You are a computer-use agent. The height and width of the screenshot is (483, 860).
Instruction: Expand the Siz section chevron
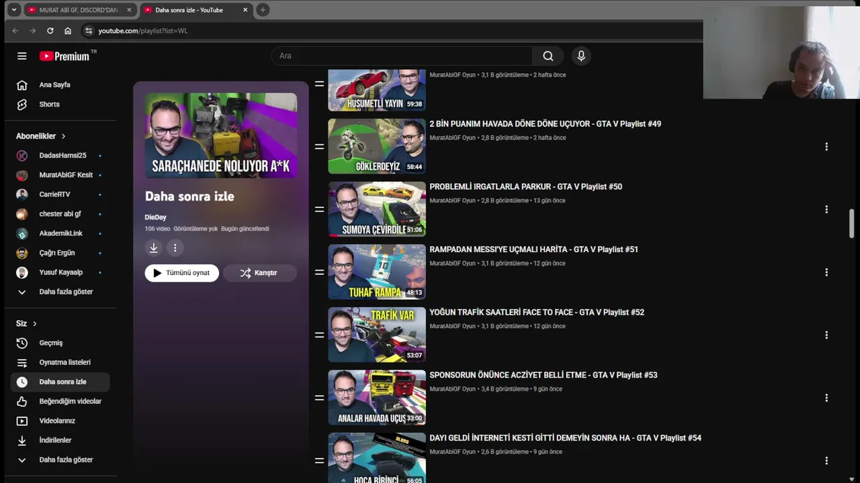point(35,324)
